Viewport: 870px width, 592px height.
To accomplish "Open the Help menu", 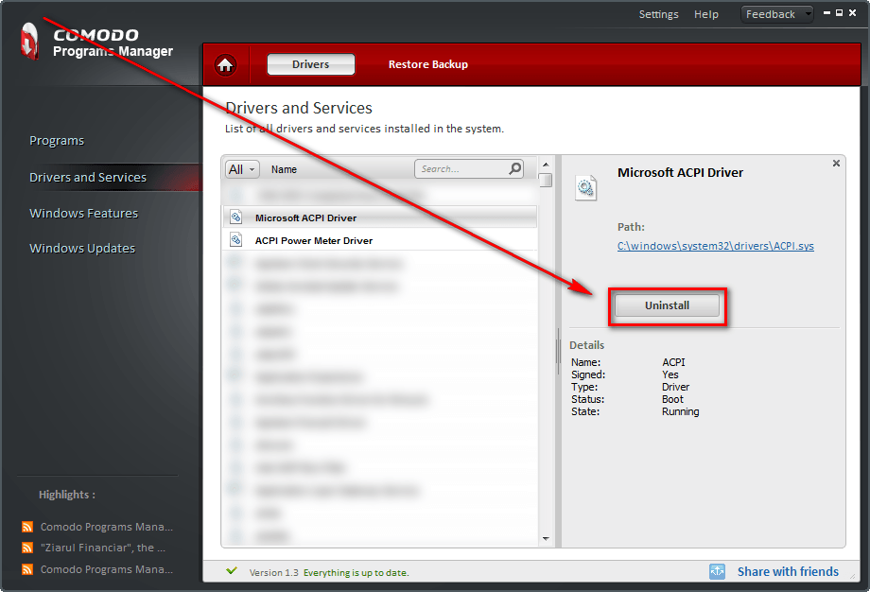I will 705,14.
